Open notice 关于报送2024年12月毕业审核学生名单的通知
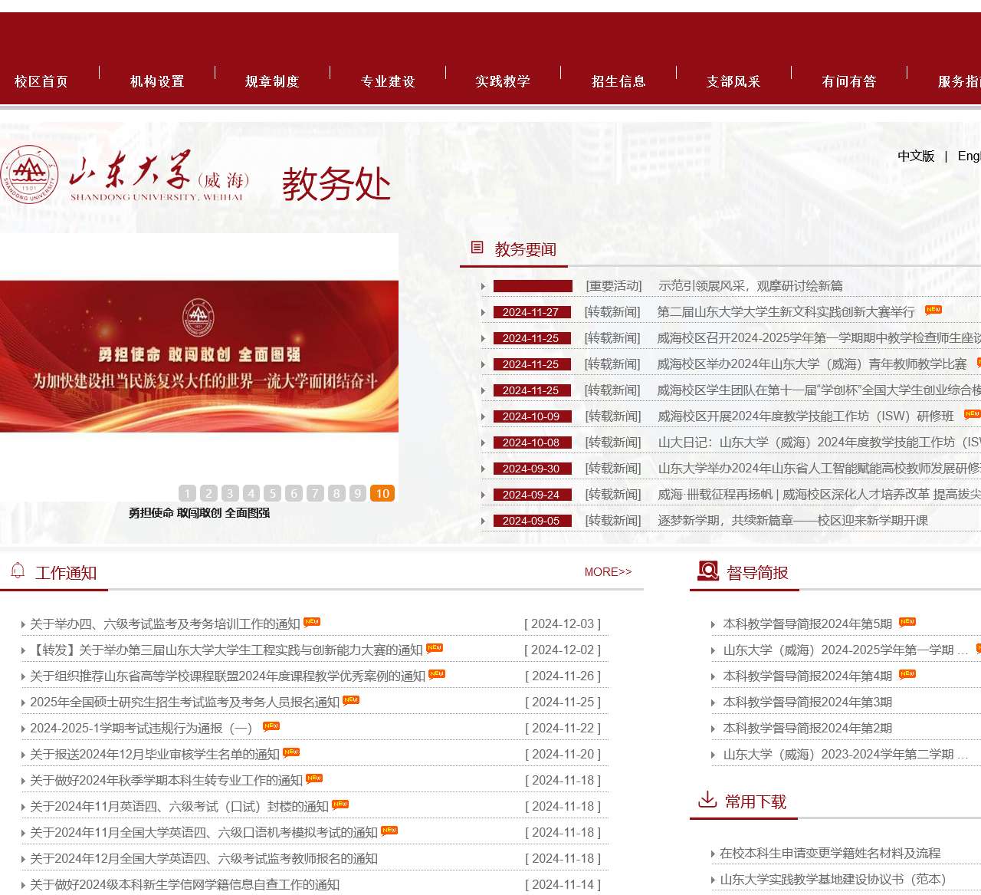 pos(155,754)
